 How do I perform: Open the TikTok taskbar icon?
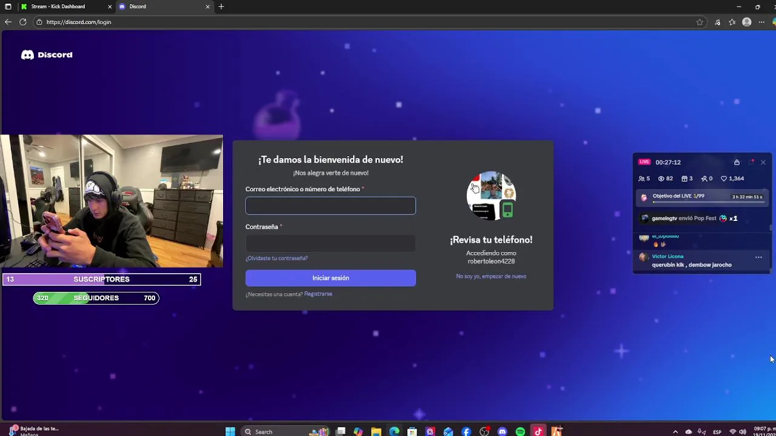538,431
